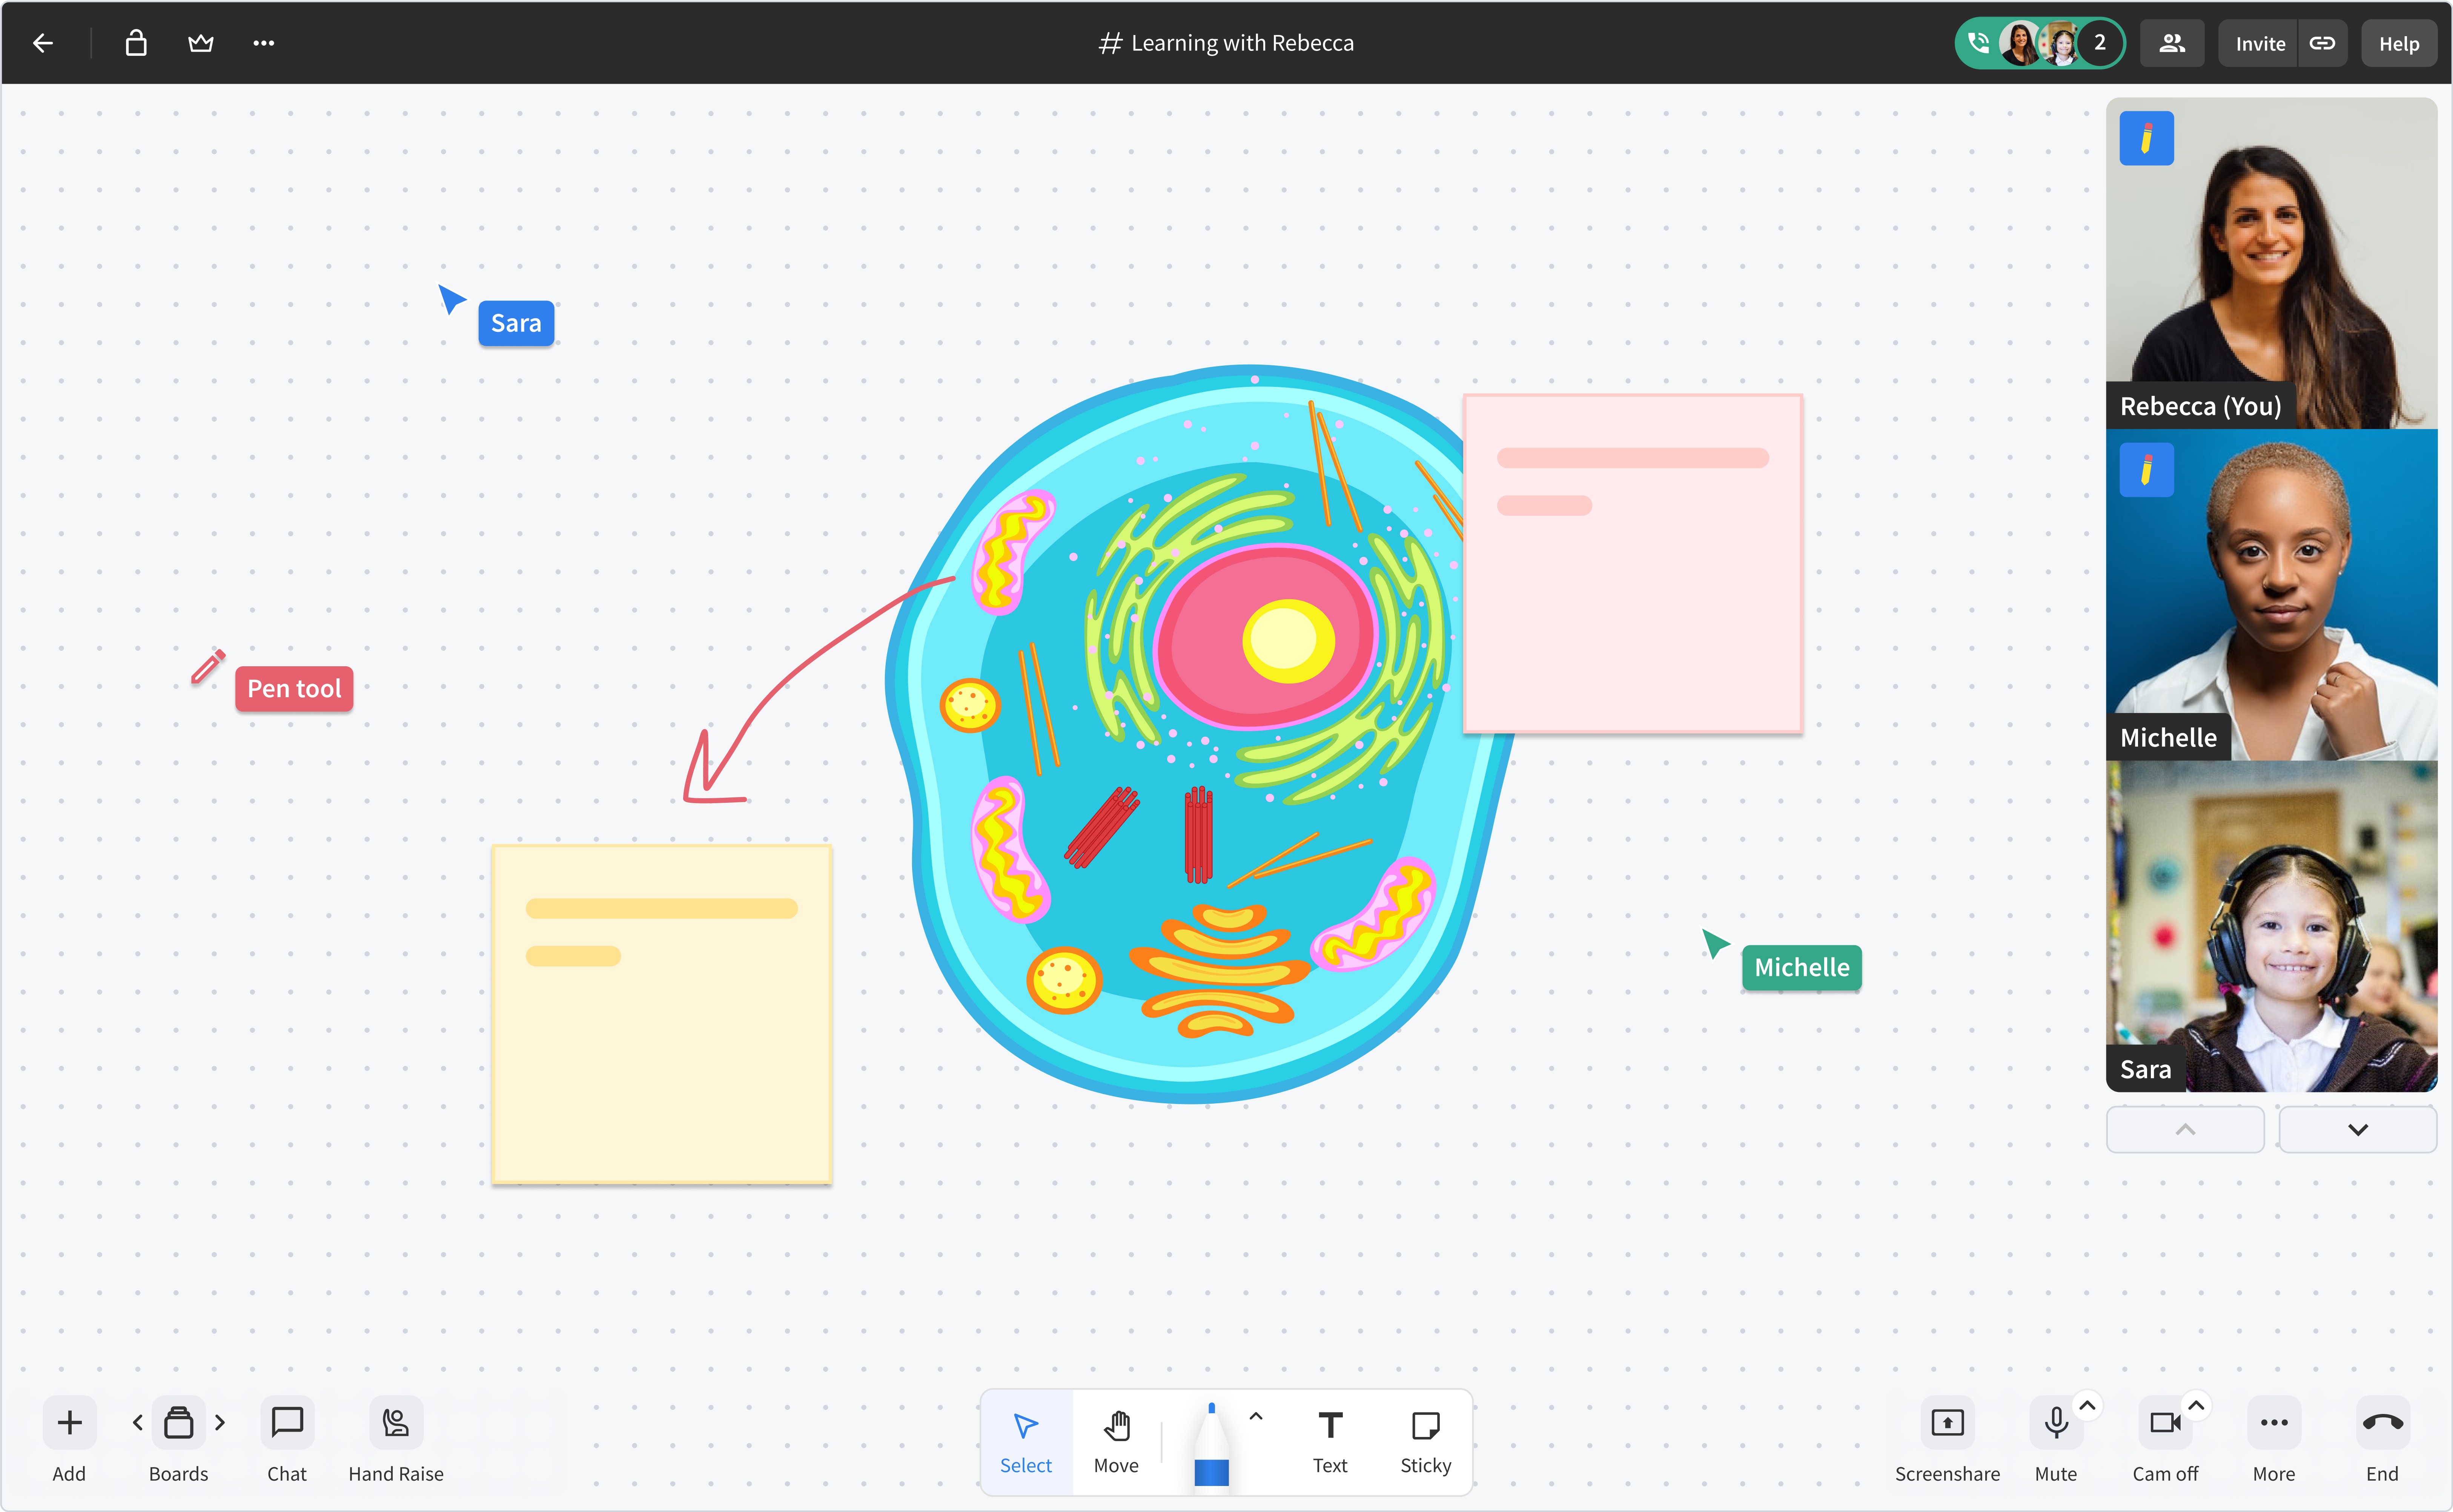Click the Add plus button

tap(69, 1422)
